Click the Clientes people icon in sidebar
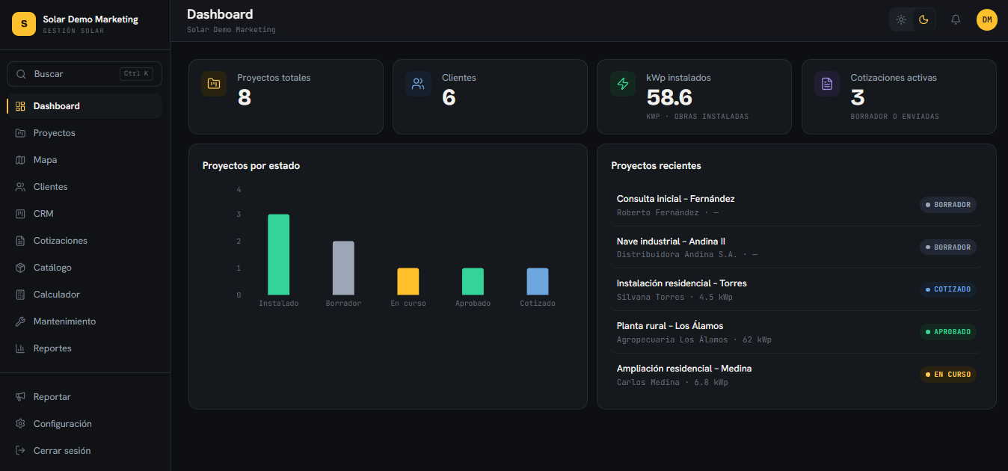Screen dimensions: 1008x471 (x=20, y=187)
